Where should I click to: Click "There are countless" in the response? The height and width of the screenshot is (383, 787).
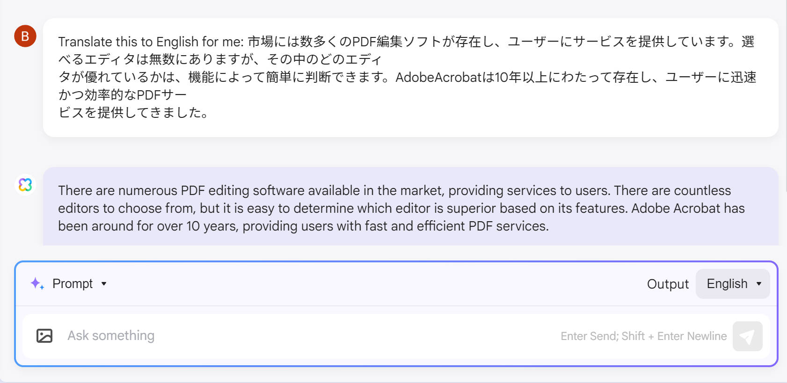pyautogui.click(x=672, y=191)
